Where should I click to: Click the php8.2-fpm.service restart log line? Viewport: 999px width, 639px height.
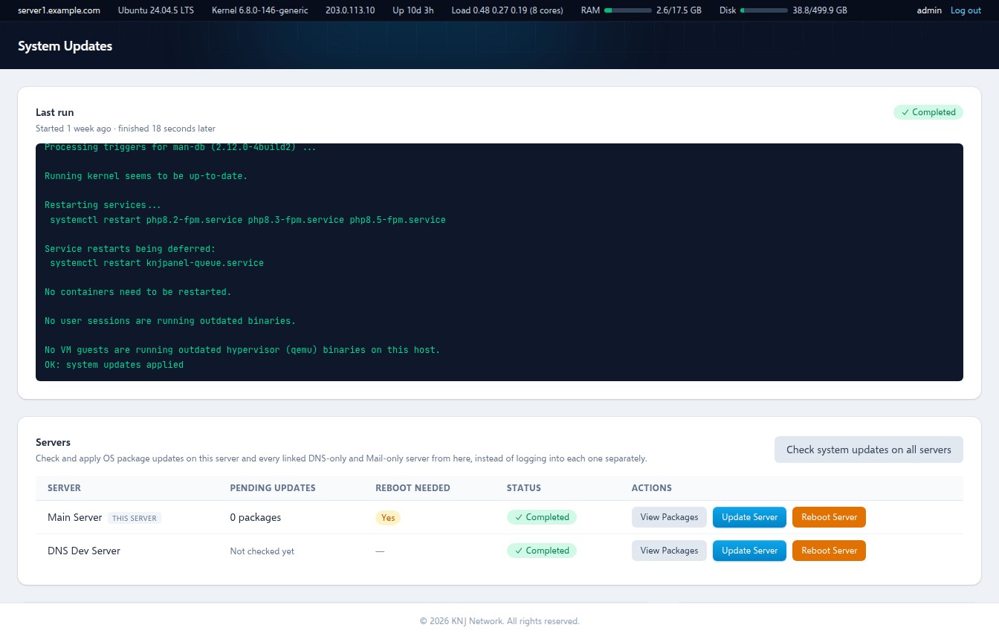pyautogui.click(x=248, y=220)
